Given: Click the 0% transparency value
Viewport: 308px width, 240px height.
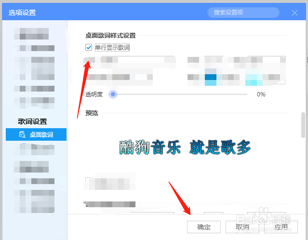Looking at the screenshot, I should click(x=261, y=94).
